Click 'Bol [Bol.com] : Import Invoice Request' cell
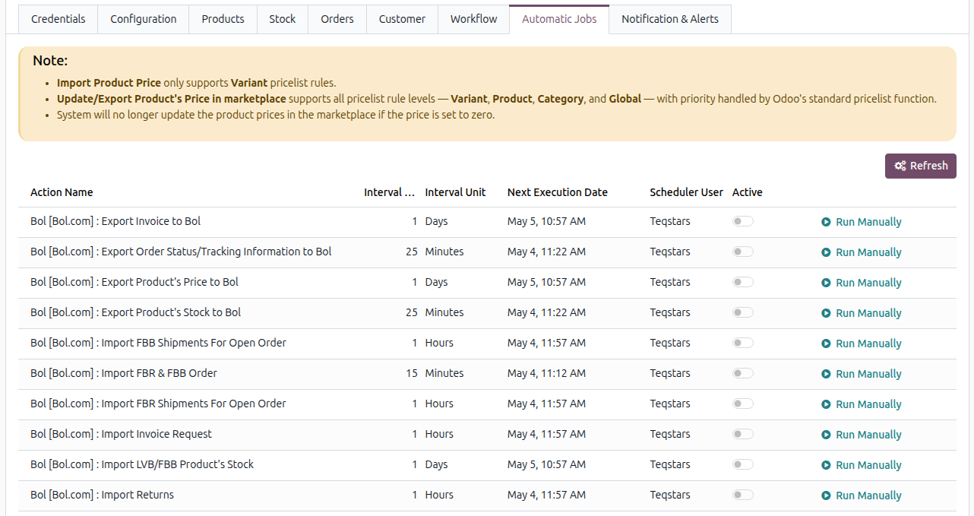Viewport: 974px width, 516px height. pyautogui.click(x=121, y=434)
